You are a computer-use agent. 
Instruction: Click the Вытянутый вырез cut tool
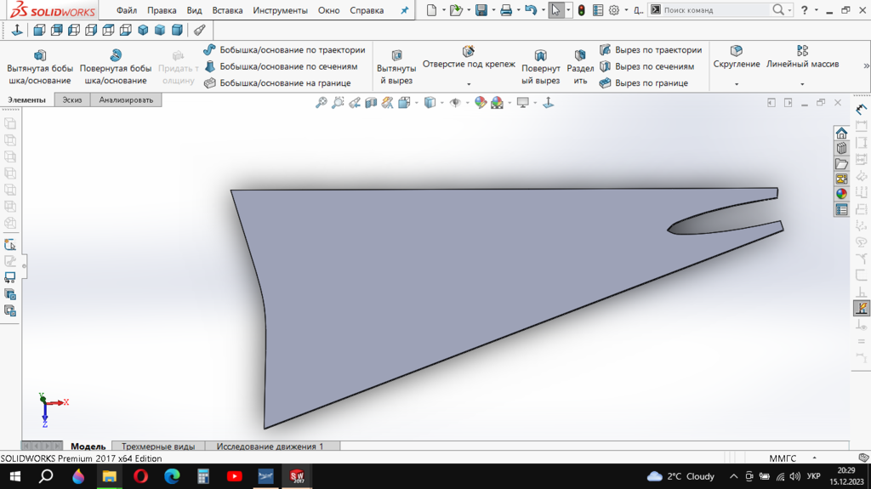click(x=396, y=68)
